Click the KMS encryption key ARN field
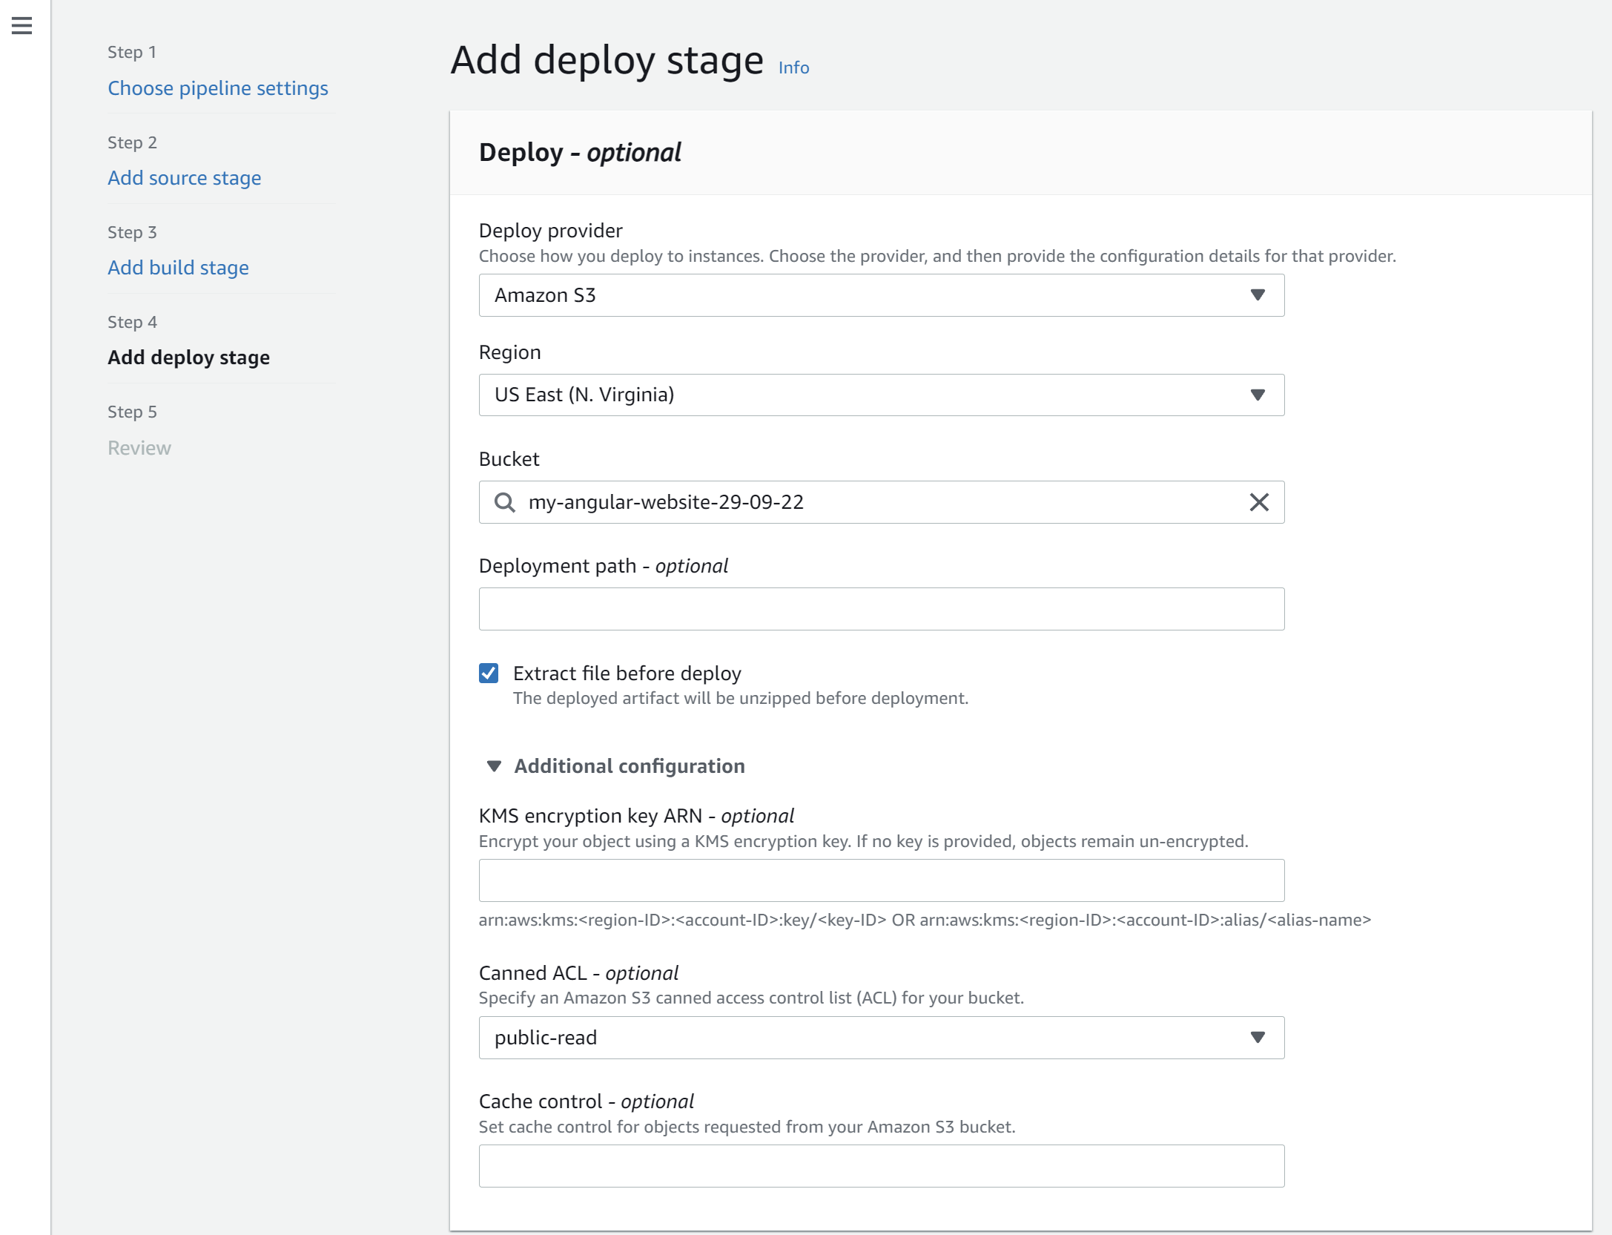Viewport: 1612px width, 1235px height. [x=881, y=880]
